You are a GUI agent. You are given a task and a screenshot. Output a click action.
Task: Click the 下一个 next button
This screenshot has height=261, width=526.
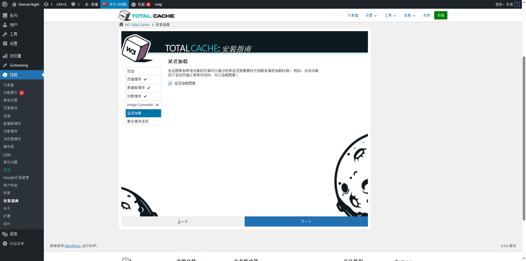306,221
